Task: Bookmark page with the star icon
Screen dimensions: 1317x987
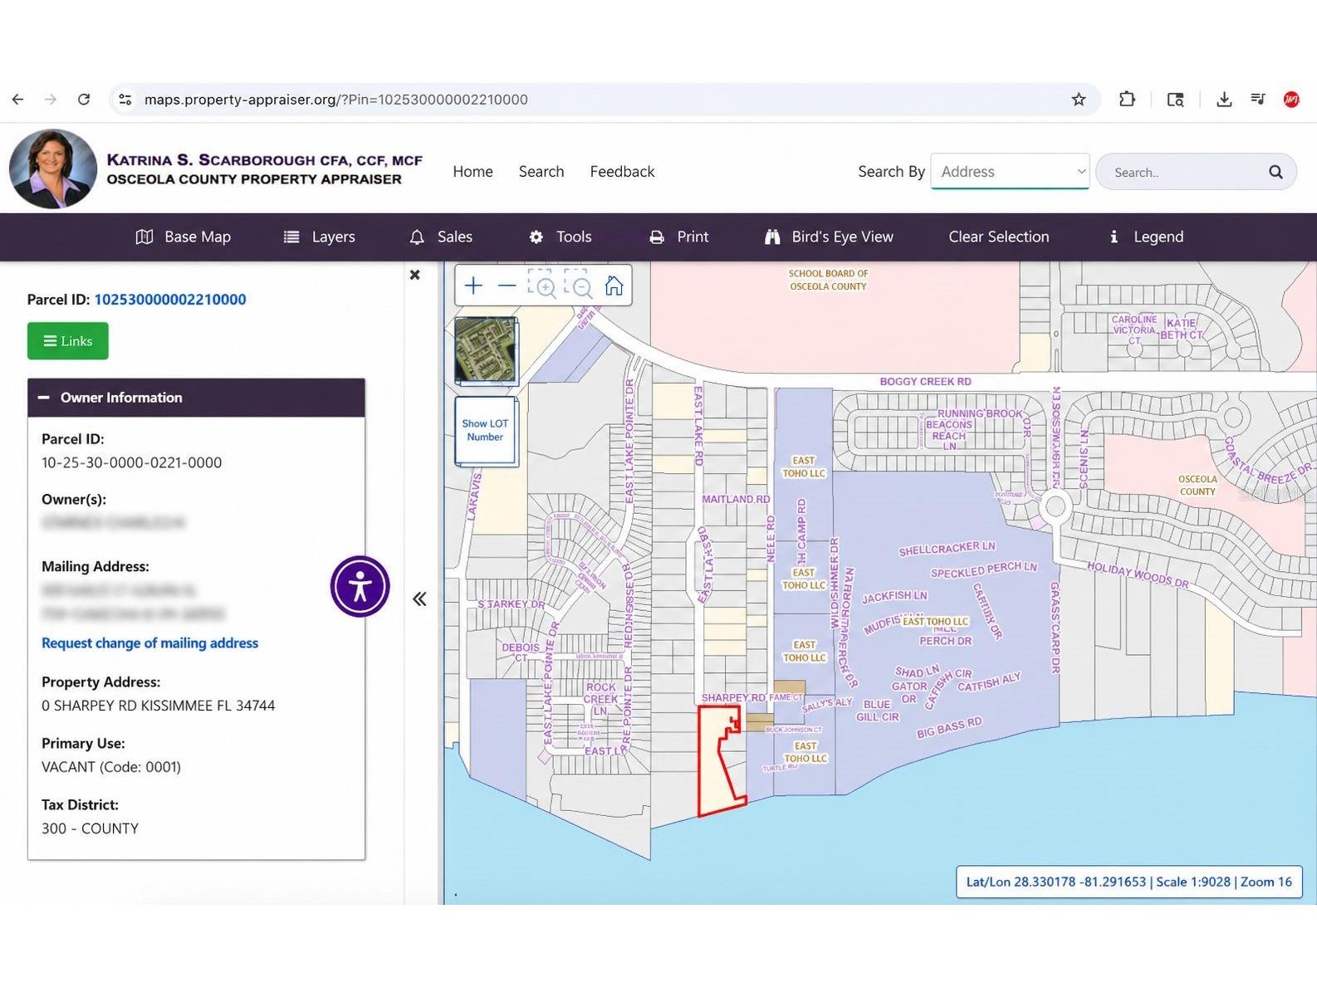Action: 1079,100
